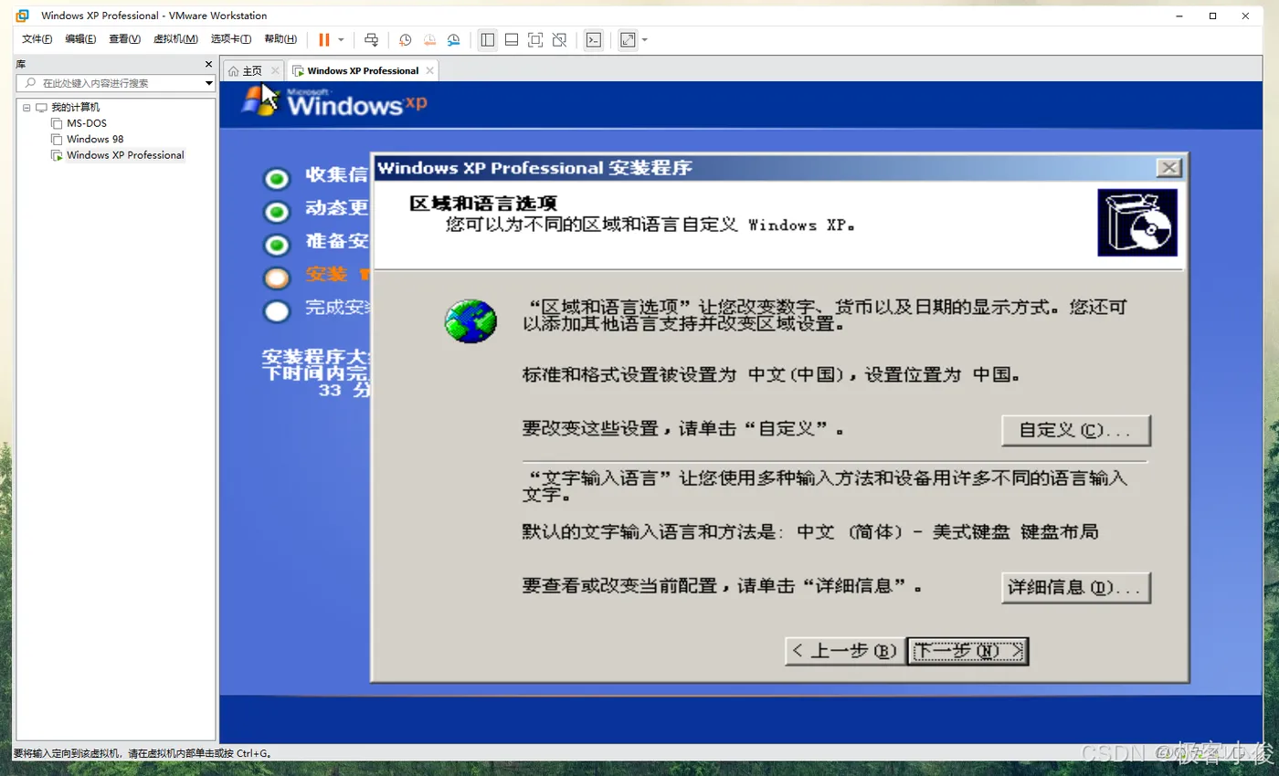Go back with the 上一步(B) button
The image size is (1279, 776).
click(x=845, y=651)
